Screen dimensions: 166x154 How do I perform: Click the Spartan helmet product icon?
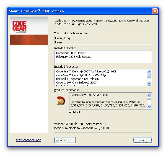pyautogui.click(x=61, y=101)
